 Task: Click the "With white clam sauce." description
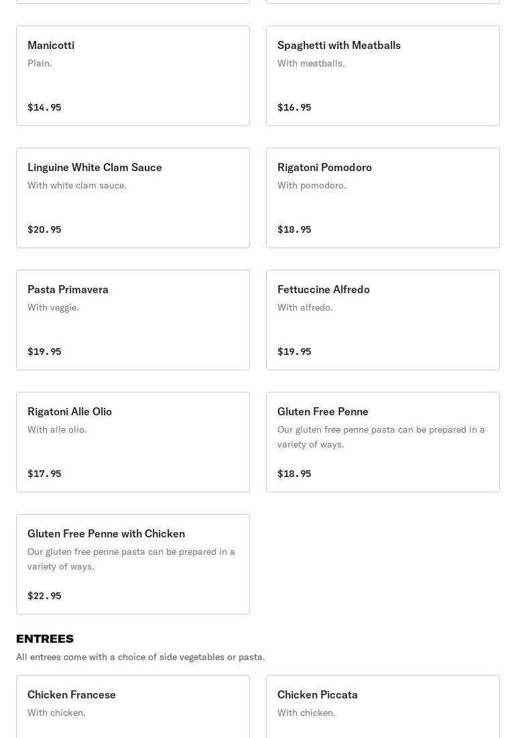pos(77,185)
